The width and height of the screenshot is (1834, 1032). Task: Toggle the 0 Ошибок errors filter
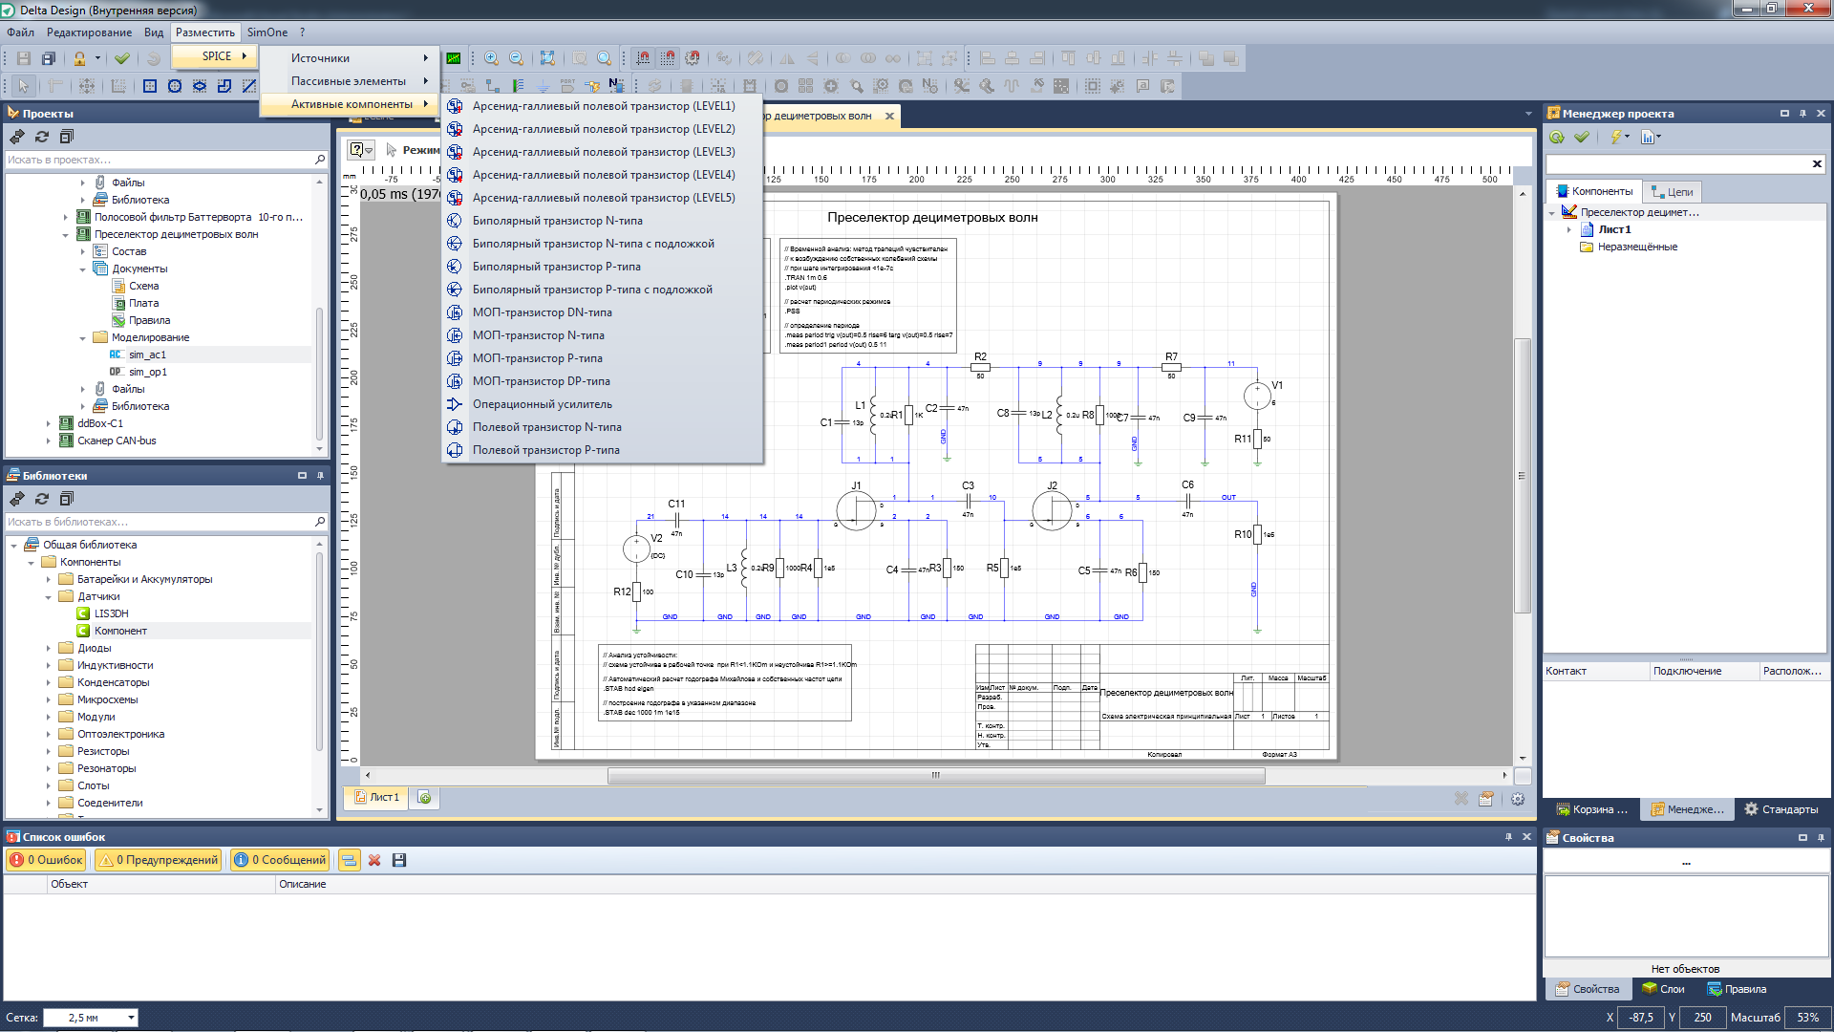(x=46, y=860)
